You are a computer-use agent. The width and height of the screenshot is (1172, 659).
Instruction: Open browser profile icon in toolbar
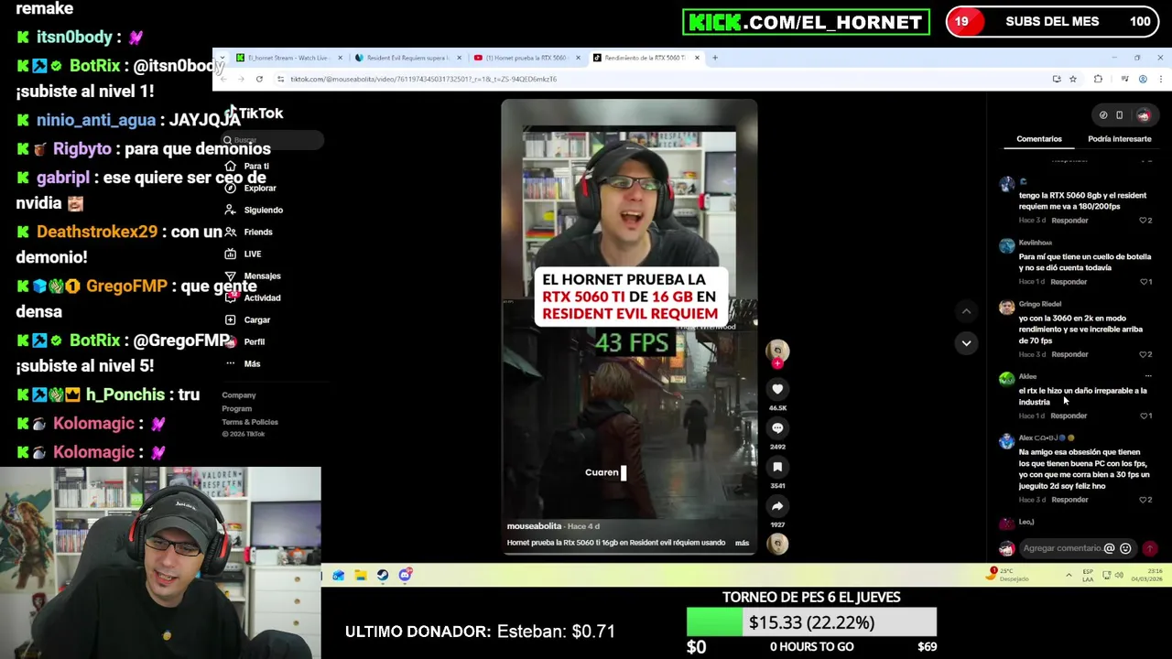1143,79
